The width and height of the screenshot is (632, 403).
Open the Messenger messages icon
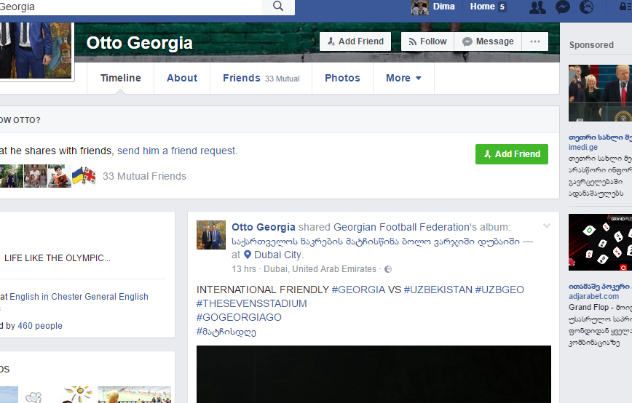tap(563, 7)
